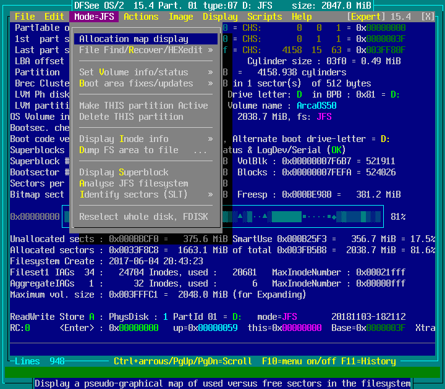Click the [X] close box in title bar
Image resolution: width=445 pixels, height=389 pixels.
point(428,17)
